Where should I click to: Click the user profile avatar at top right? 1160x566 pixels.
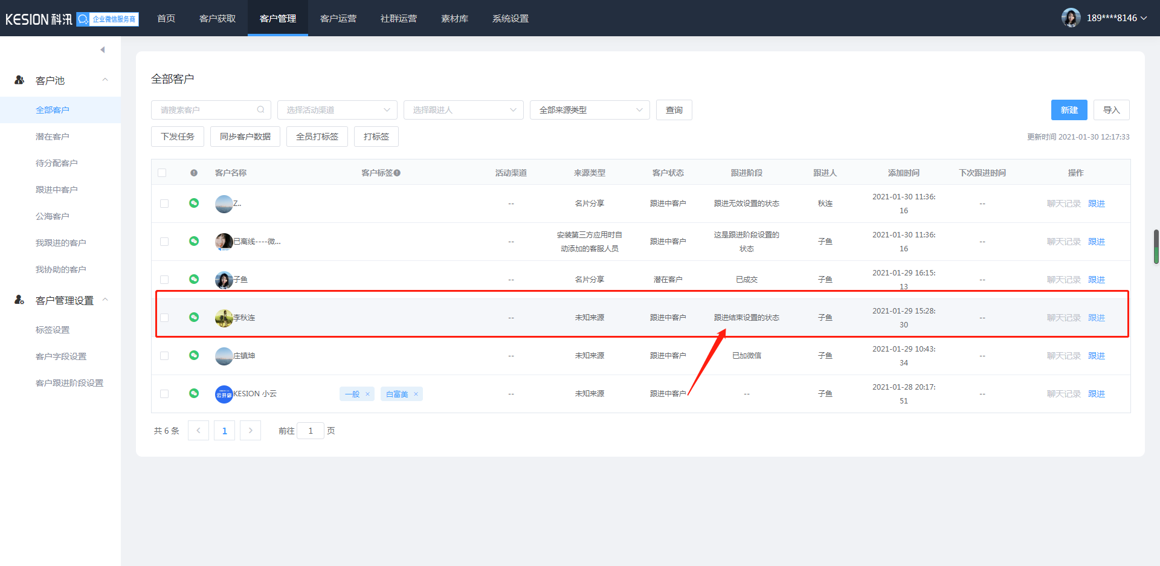tap(1071, 18)
